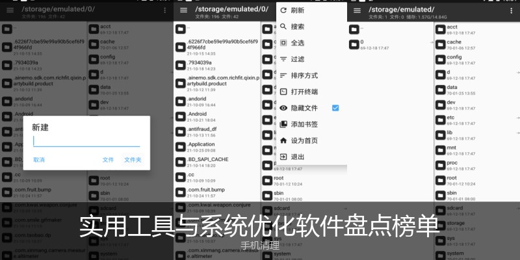Screen dimensions: 520x260
Task: Click the 过滤 filter icon
Action: 283,59
